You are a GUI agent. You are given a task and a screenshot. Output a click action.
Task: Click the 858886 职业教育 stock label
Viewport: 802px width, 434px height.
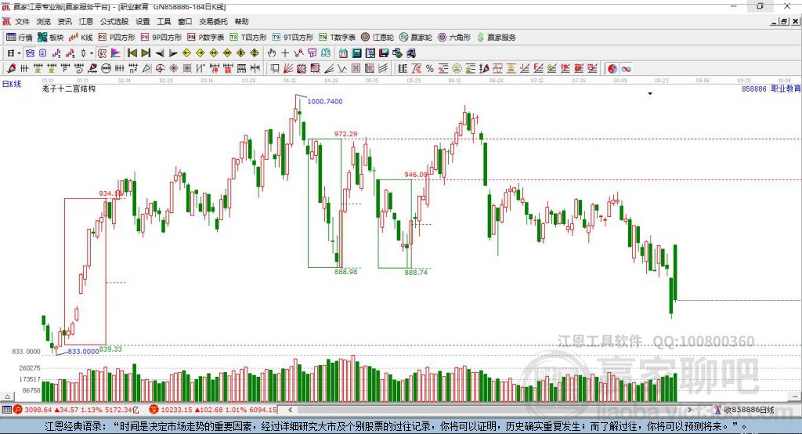771,89
